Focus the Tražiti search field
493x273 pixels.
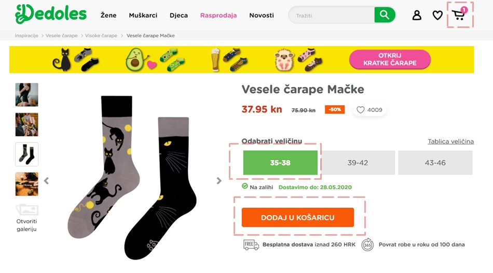pos(332,15)
